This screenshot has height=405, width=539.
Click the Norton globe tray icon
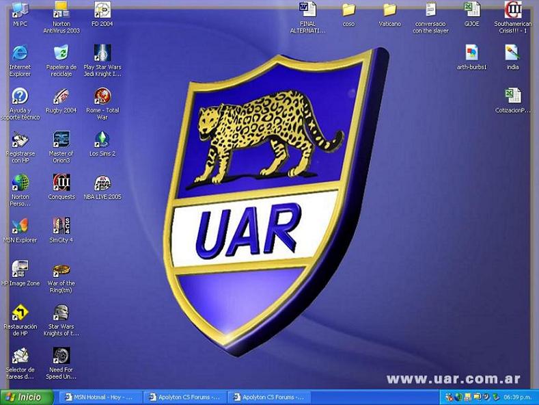[458, 397]
